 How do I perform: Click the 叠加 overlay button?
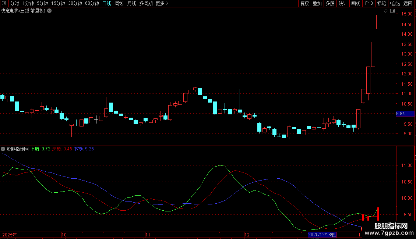(317, 3)
